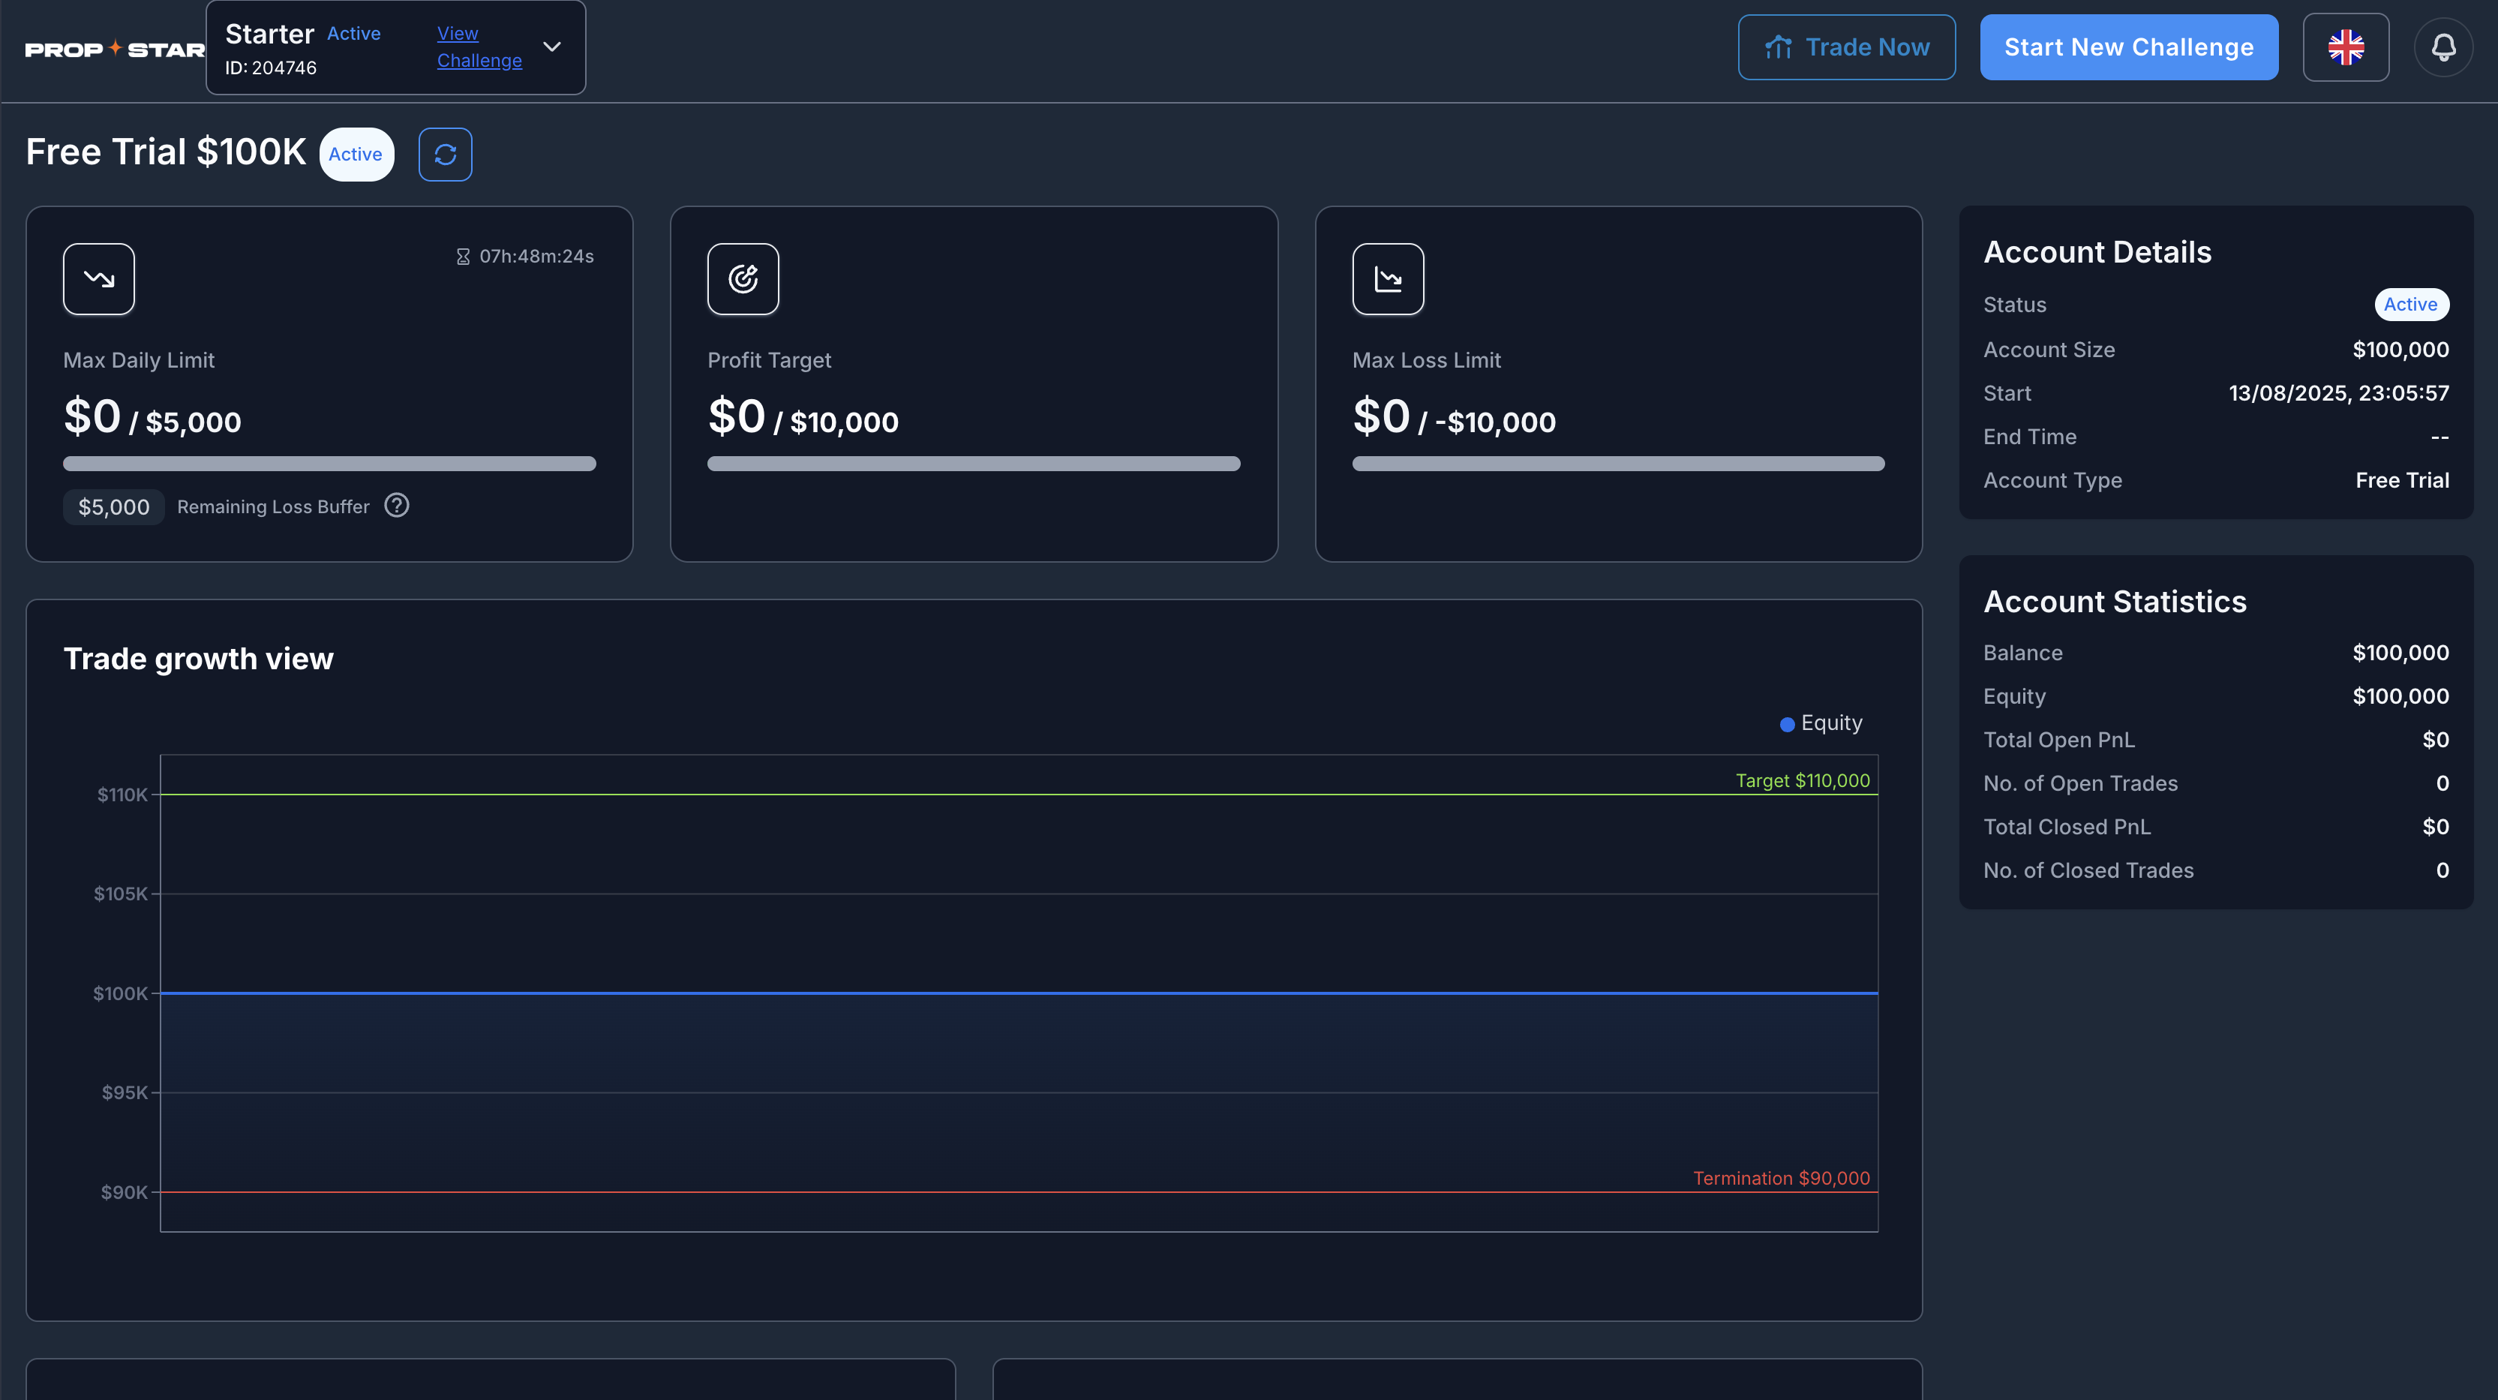
Task: Click the Max Loss Limit chart icon
Action: tap(1388, 279)
